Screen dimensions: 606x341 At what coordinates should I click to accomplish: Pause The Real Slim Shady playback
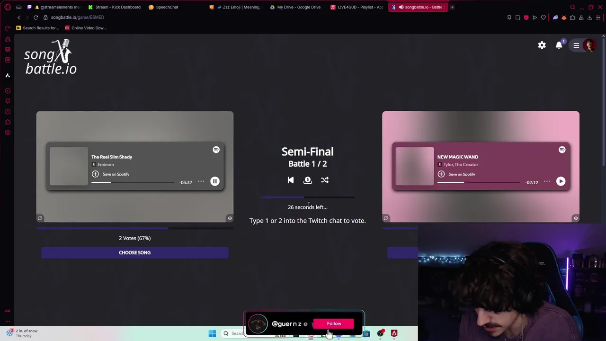click(x=215, y=181)
